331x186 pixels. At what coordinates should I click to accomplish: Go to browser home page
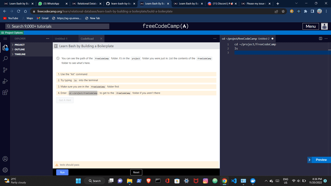click(x=25, y=11)
